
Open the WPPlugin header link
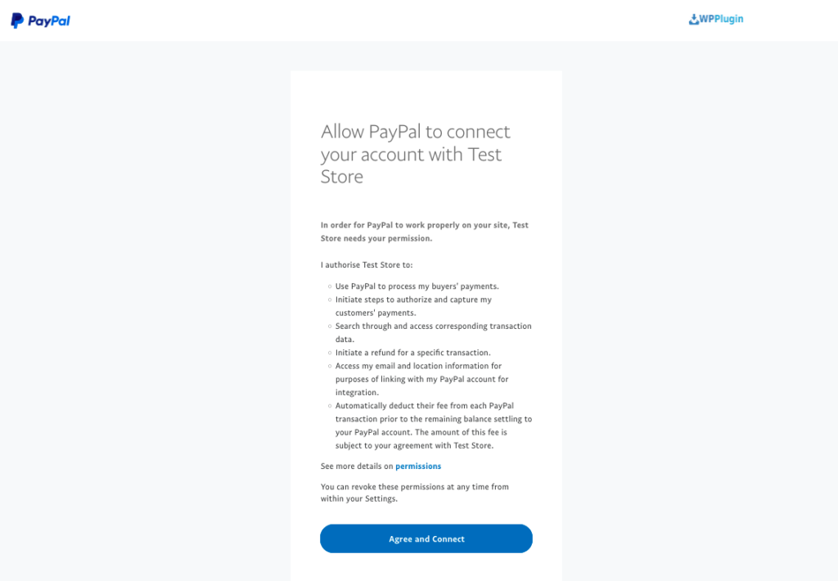point(716,19)
